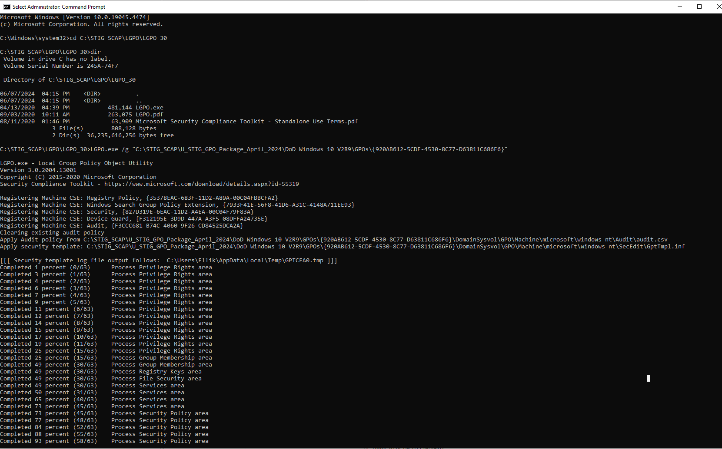Image resolution: width=722 pixels, height=449 pixels.
Task: Click the LGPO.exe filename in directory listing
Action: tap(149, 107)
